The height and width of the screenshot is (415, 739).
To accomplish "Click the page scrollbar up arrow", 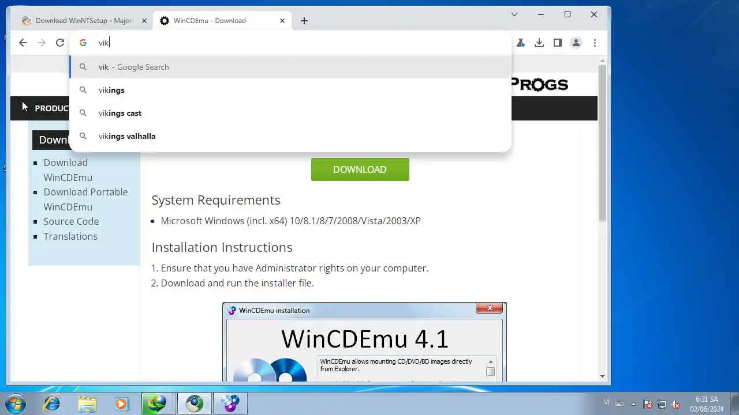I will [602, 60].
